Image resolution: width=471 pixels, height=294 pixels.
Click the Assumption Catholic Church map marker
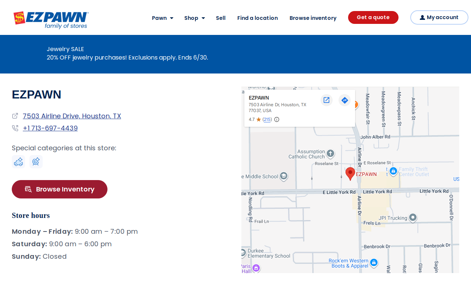pos(330,154)
